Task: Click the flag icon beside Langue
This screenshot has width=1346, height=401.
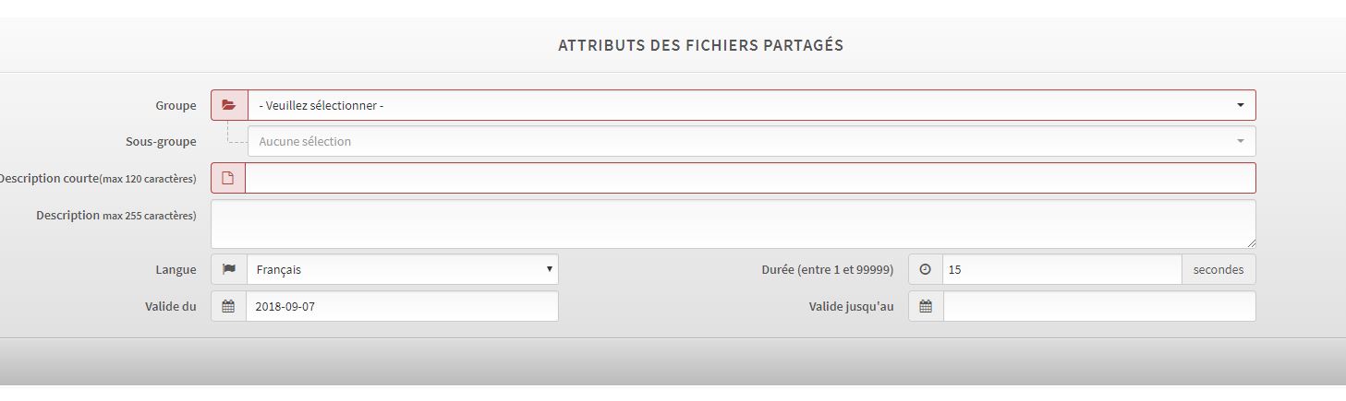Action: point(229,269)
